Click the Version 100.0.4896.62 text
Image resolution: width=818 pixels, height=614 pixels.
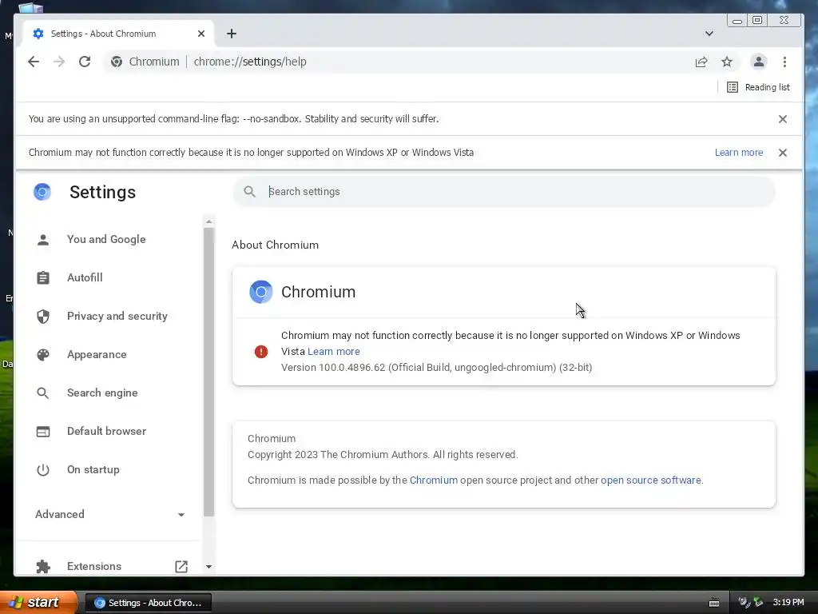point(437,368)
